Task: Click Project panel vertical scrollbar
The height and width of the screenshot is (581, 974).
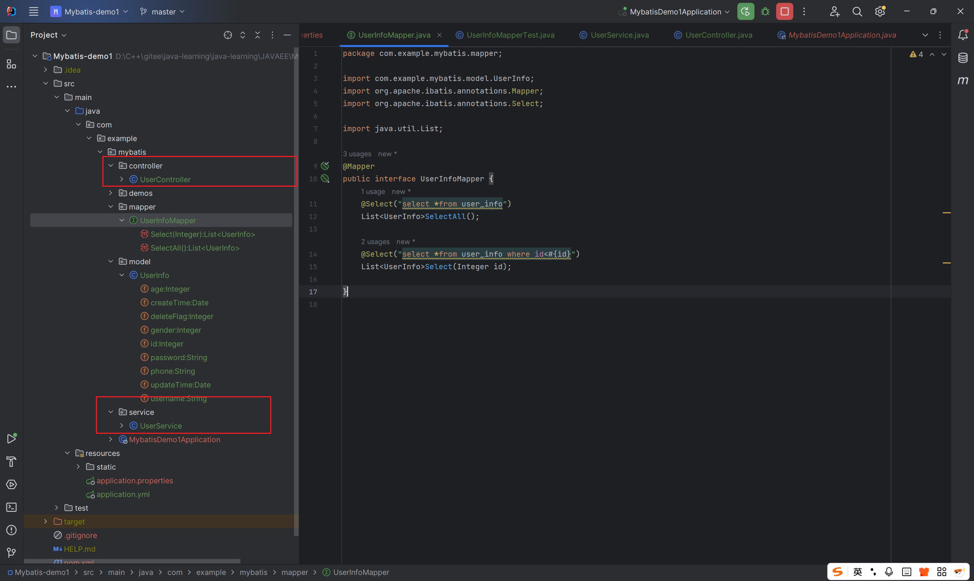Action: click(296, 292)
